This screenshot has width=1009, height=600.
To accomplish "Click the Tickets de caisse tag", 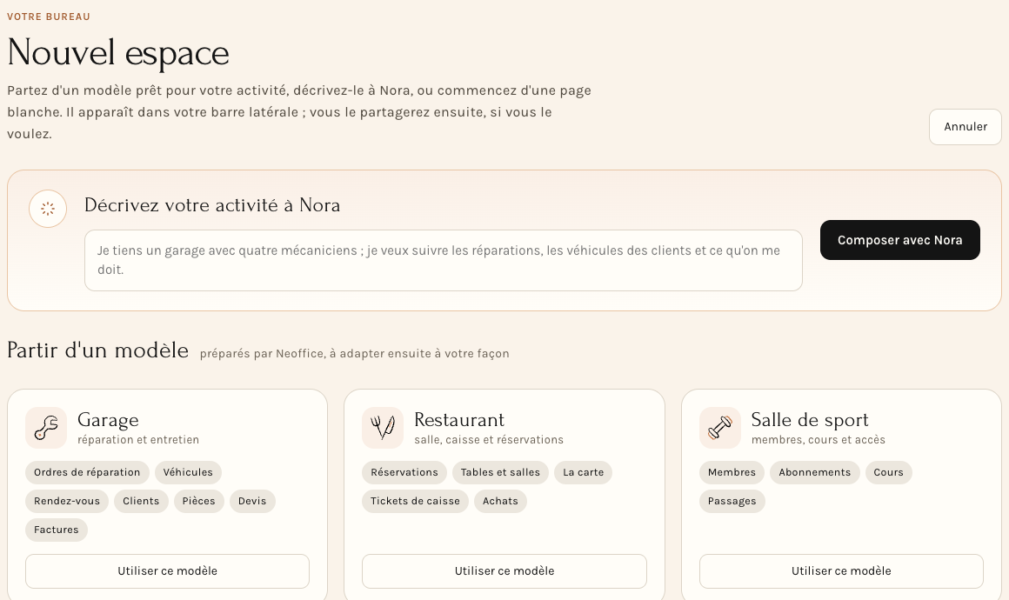I will click(415, 501).
